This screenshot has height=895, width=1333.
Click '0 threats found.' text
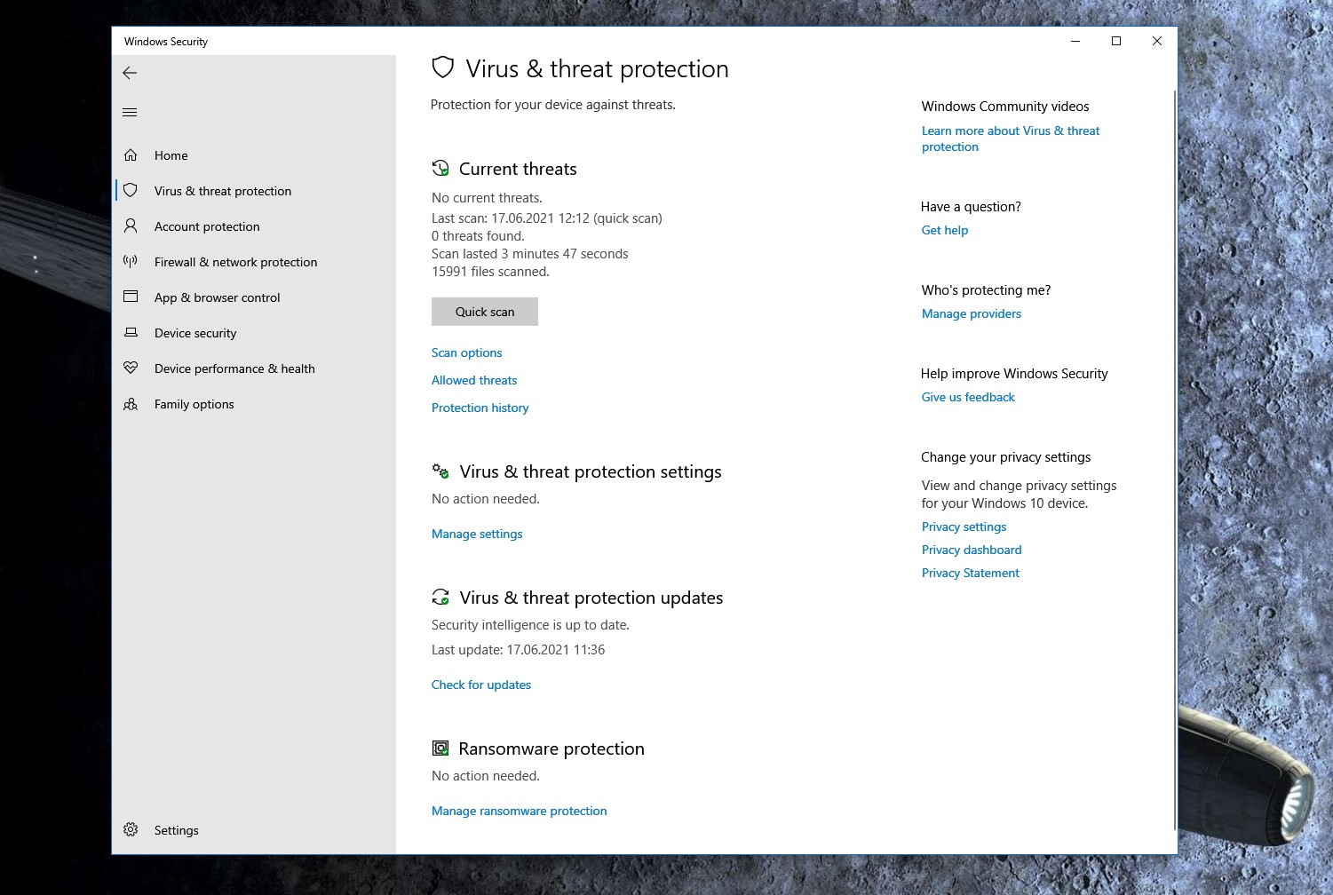478,236
